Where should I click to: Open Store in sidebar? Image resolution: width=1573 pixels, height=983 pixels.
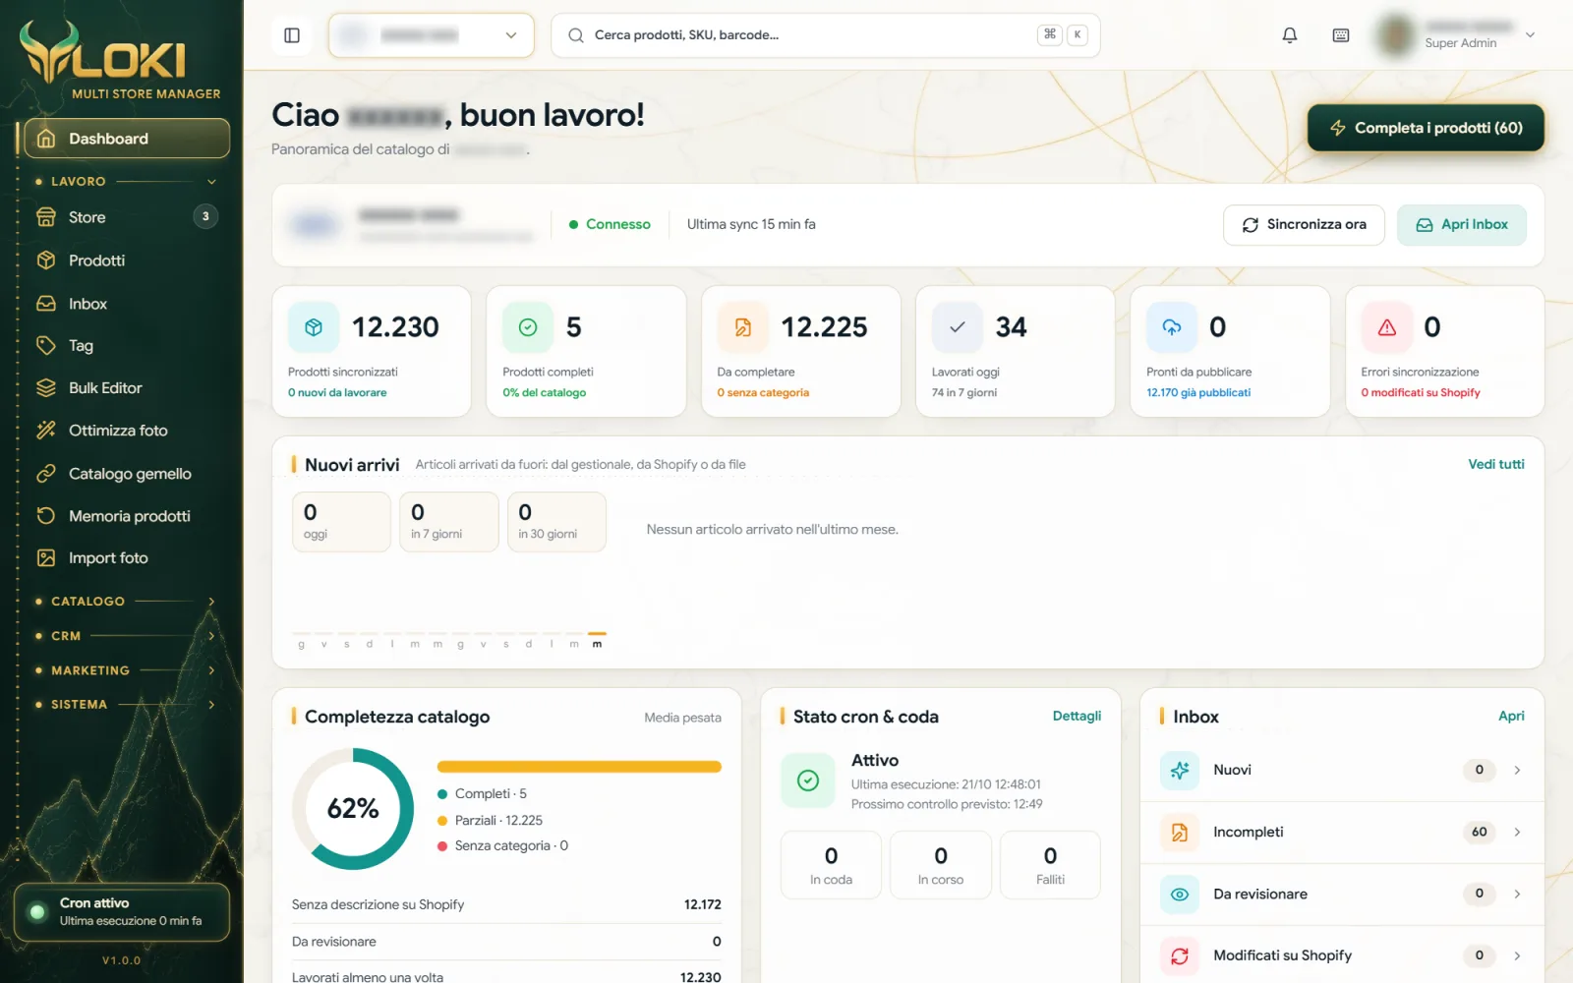pos(127,217)
